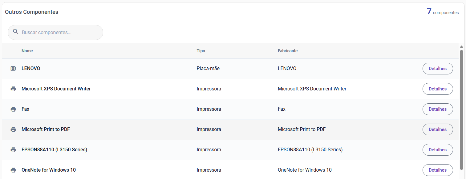Screen dimensions: 466x179
Task: Open Detalhes for Microsoft XPS Document Writer
Action: (438, 89)
